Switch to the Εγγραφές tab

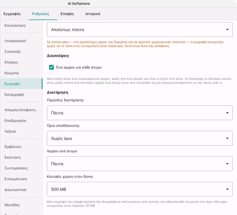click(x=12, y=14)
